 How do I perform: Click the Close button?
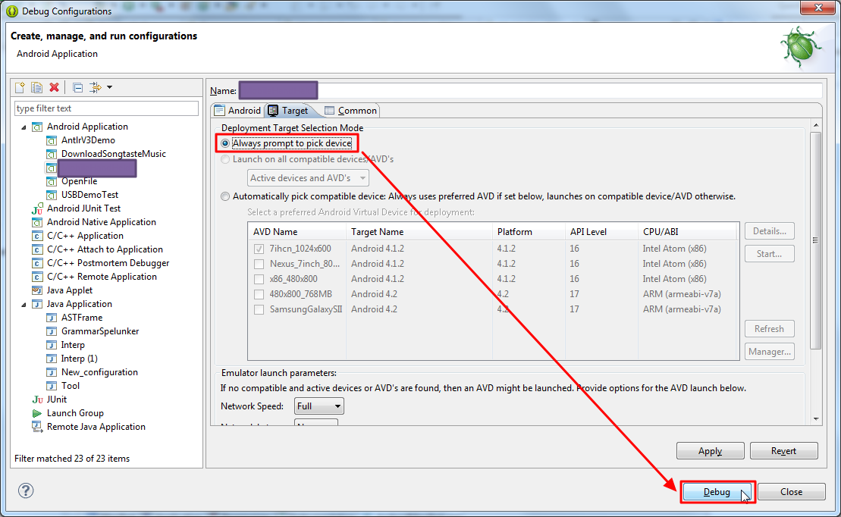point(791,492)
